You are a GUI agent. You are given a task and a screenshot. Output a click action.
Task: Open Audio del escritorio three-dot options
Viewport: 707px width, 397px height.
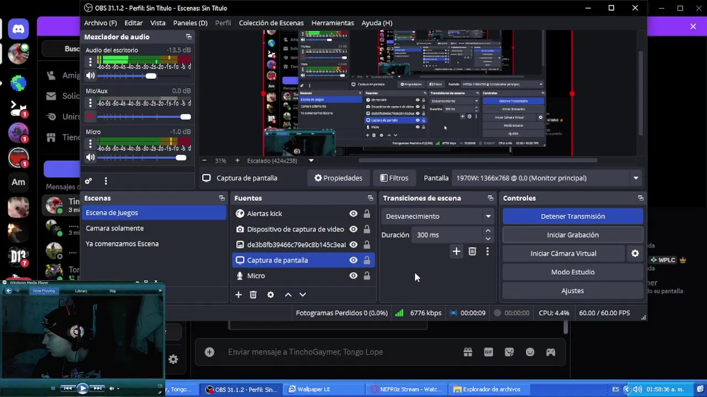(x=91, y=62)
